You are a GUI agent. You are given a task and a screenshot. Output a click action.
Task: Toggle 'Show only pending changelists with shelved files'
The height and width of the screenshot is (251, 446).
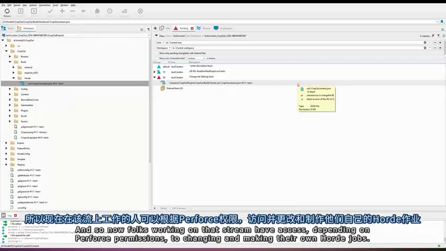point(157,53)
